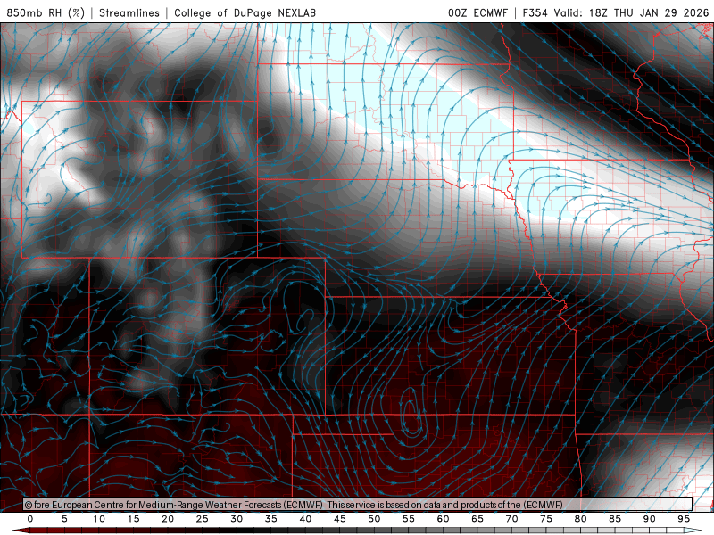
Task: Select the 'Streamlines' label in the header
Action: 129,12
